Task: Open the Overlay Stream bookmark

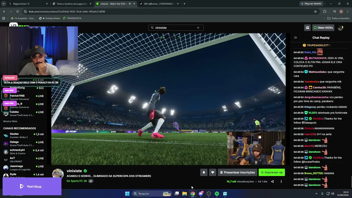Action: (x=50, y=18)
